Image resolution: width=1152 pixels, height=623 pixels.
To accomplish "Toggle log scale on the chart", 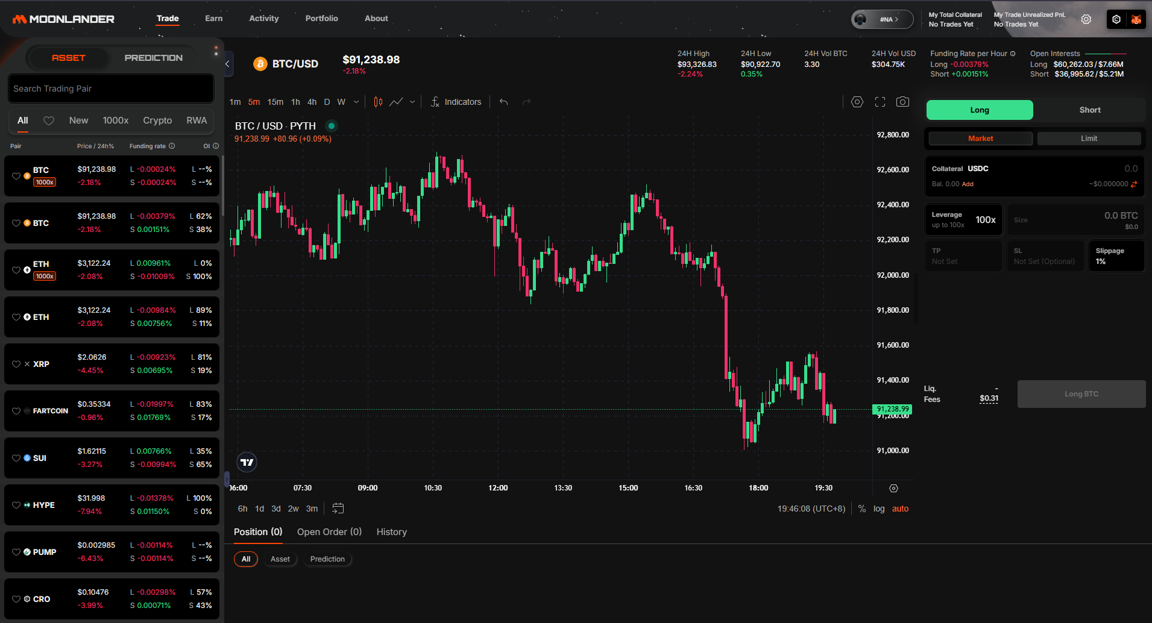I will [879, 509].
